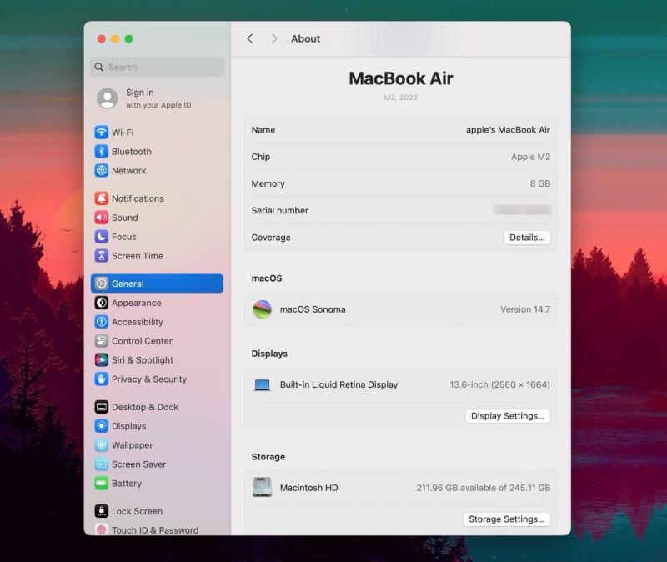This screenshot has width=667, height=562.
Task: Click the Privacy & Security hand icon
Action: (x=101, y=379)
